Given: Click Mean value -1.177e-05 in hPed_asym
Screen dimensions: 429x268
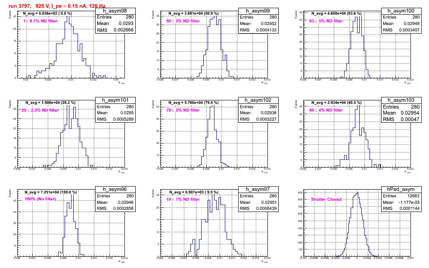Looking at the screenshot, I should [x=409, y=203].
